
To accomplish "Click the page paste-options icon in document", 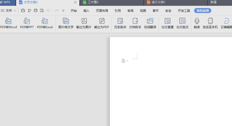I will click(x=123, y=61).
